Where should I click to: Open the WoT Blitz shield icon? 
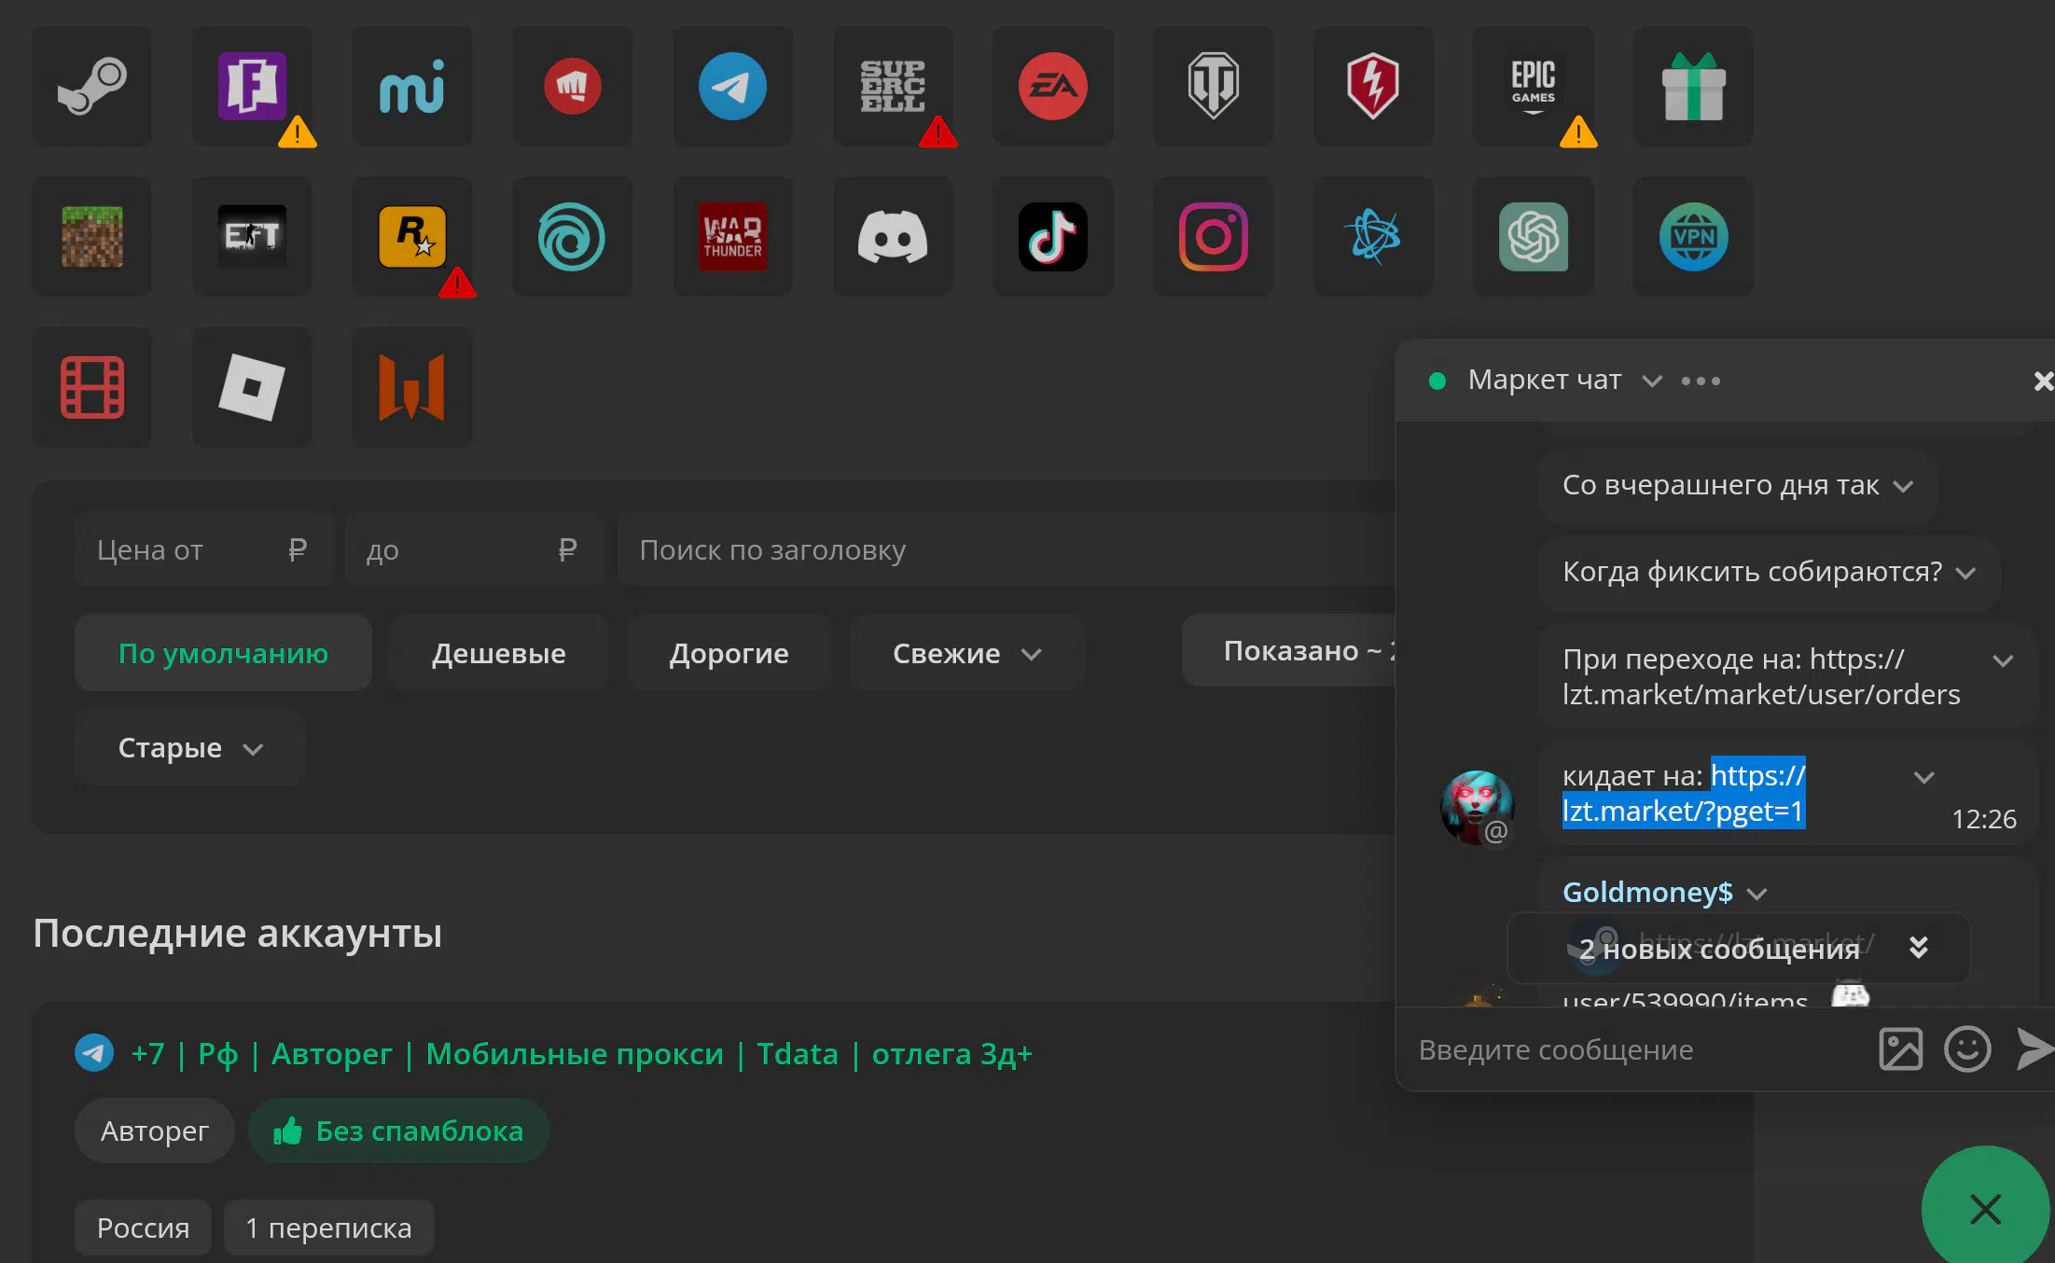click(x=1373, y=86)
